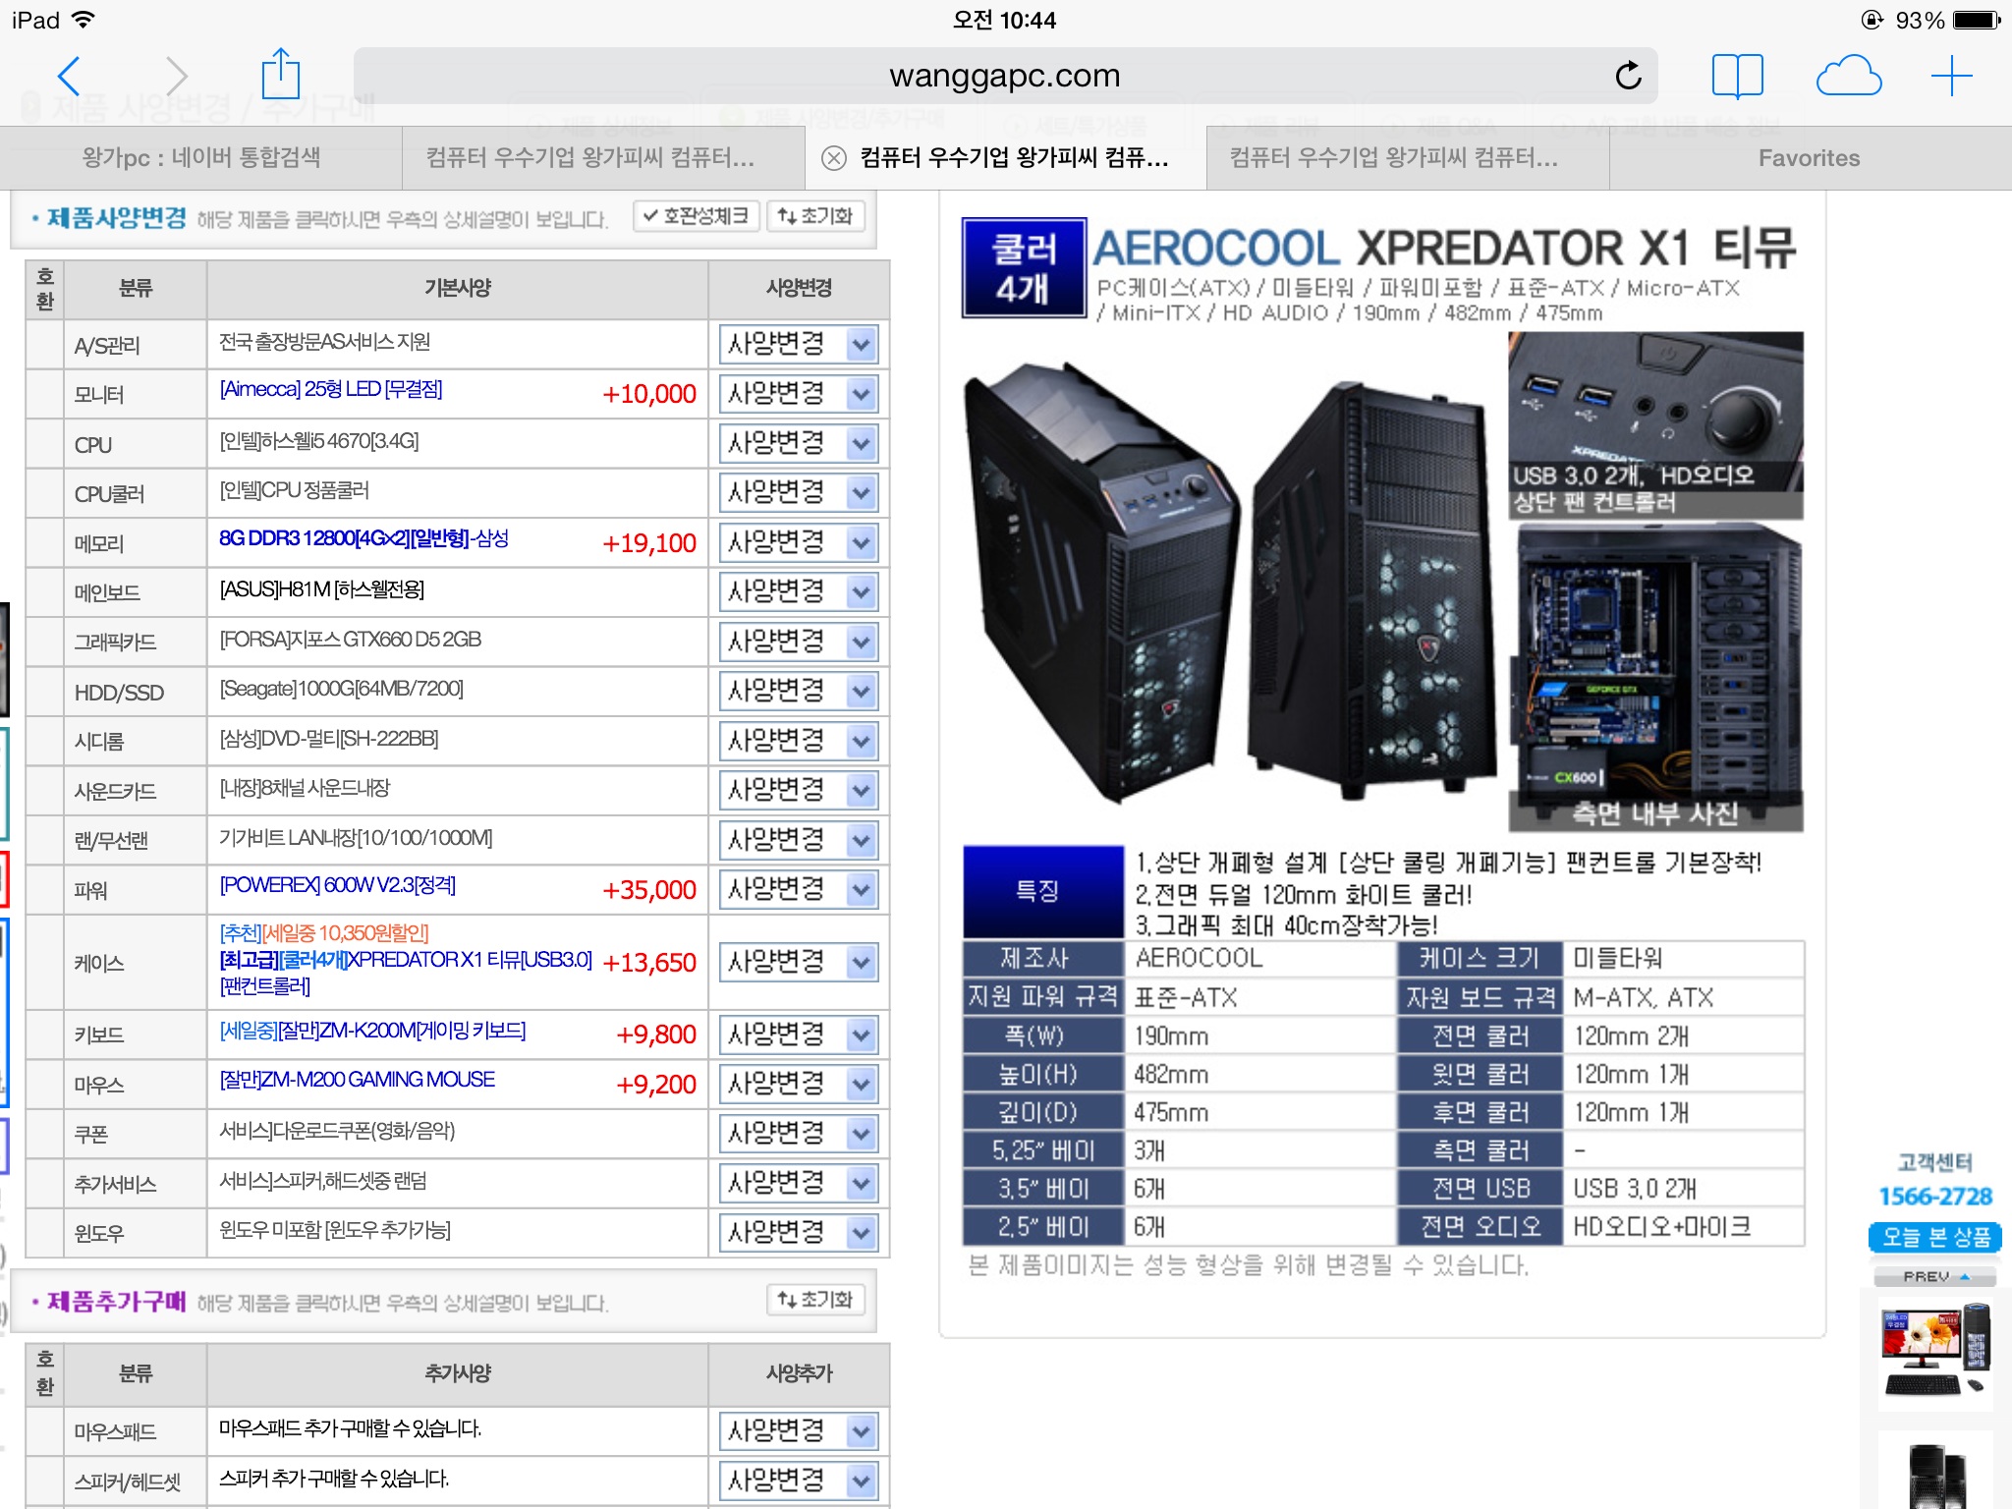2012x1509 pixels.
Task: Tap the Safari back arrow
Action: [68, 76]
